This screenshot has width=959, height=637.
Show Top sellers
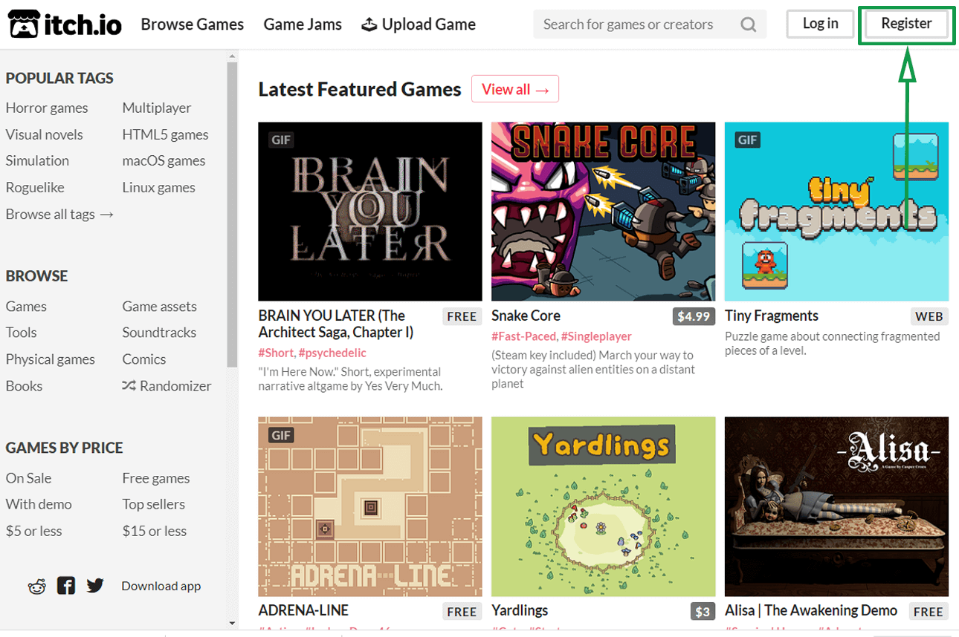(x=154, y=504)
